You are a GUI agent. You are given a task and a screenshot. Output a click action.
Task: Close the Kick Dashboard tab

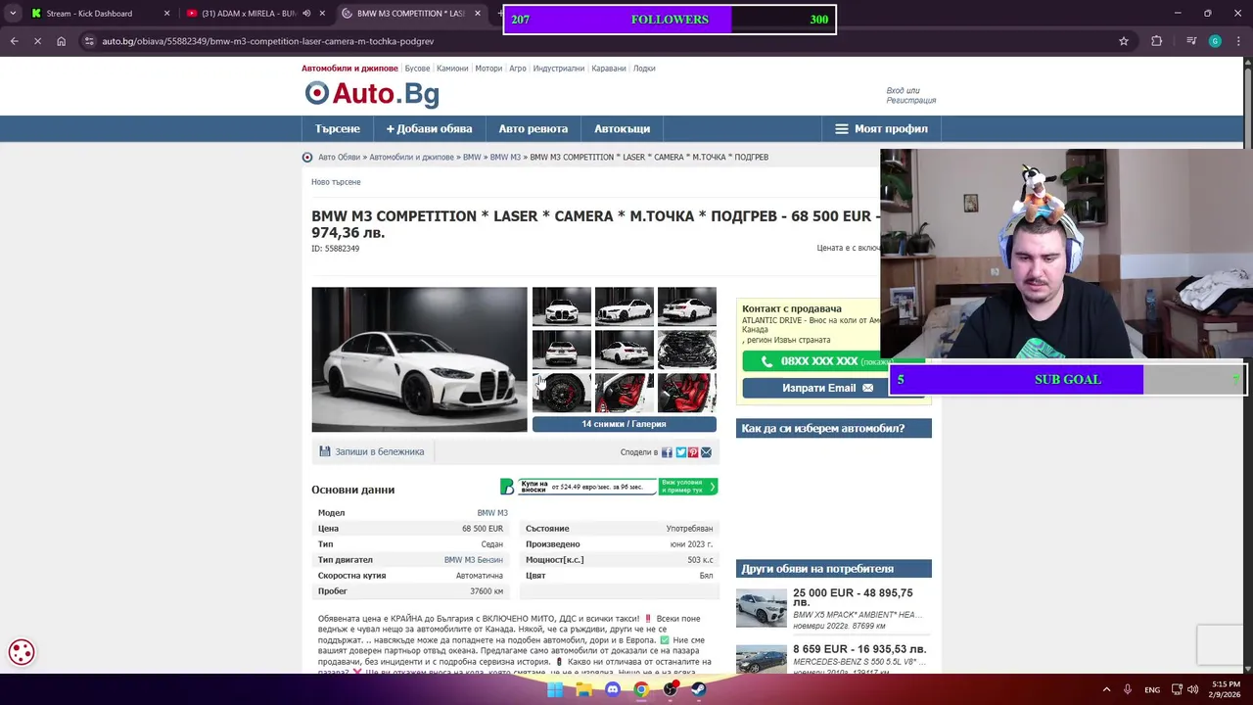coord(166,14)
